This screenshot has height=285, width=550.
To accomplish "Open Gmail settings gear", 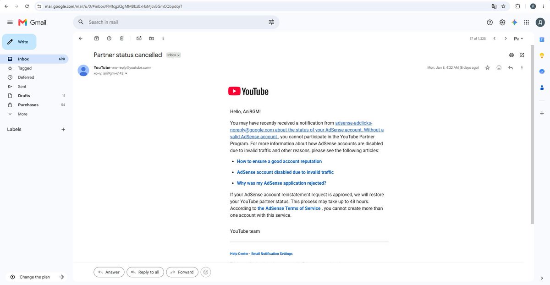I will [502, 22].
